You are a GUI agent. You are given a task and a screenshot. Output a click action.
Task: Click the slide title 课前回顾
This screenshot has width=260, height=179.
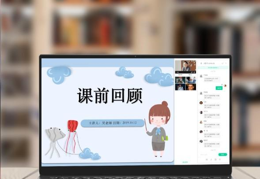point(110,96)
